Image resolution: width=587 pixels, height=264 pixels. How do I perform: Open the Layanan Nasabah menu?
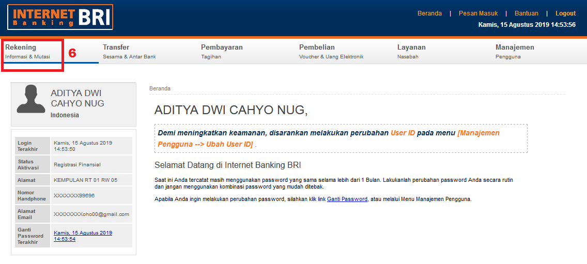click(411, 52)
